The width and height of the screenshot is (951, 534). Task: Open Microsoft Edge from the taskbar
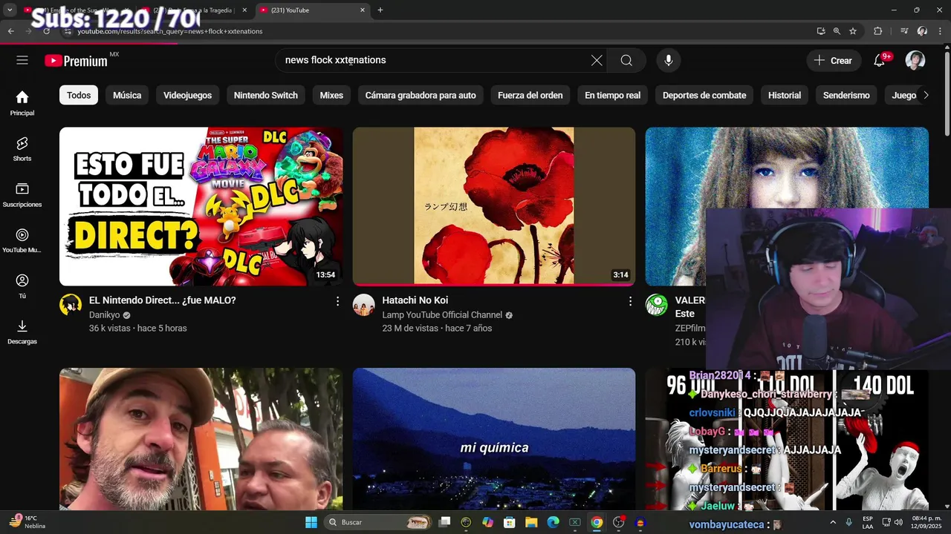click(554, 522)
